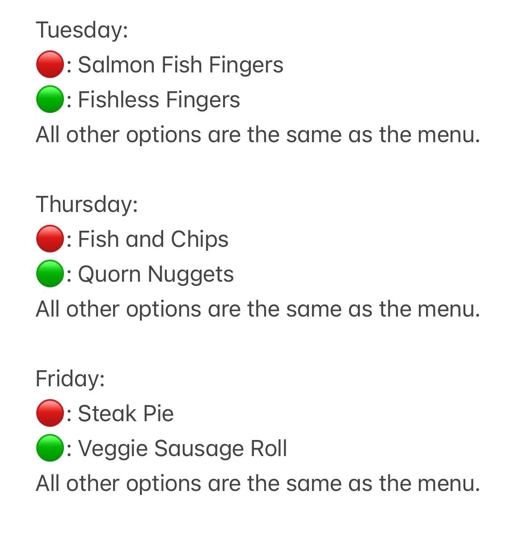Viewport: 527px width, 537px height.
Task: Click the green circle beside Veggie Sausage Roll
Action: pos(50,448)
